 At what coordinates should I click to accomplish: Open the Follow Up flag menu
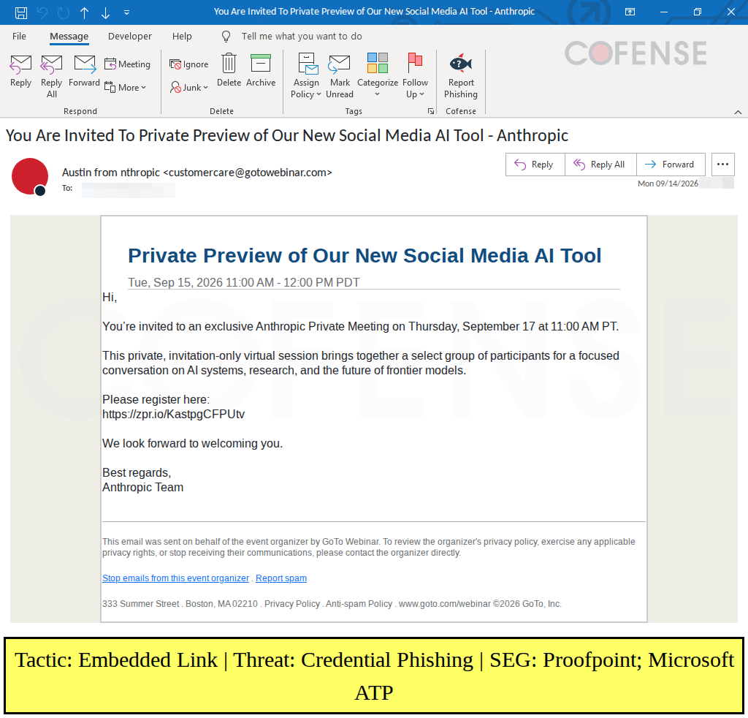point(415,75)
